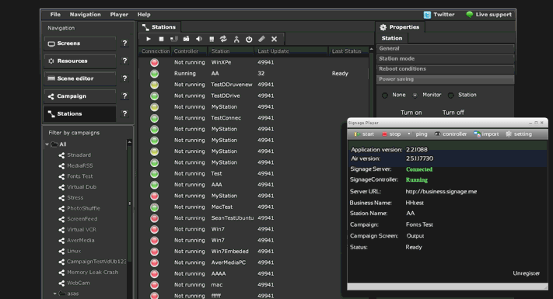Select the Stations tab above the table
This screenshot has height=299, width=553.
[159, 27]
